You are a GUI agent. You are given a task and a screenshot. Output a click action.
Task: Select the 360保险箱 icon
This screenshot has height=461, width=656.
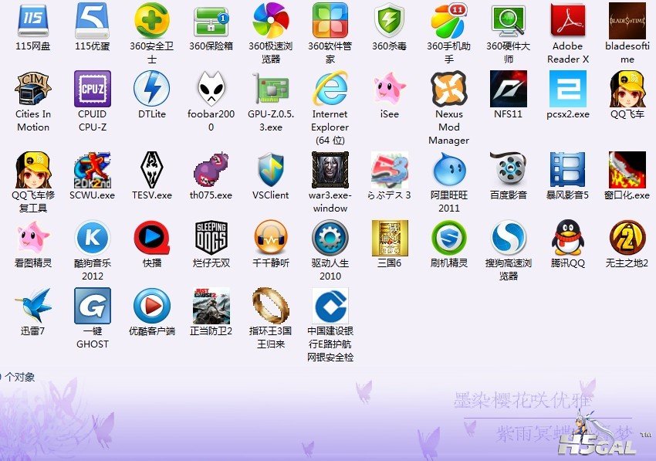point(211,23)
